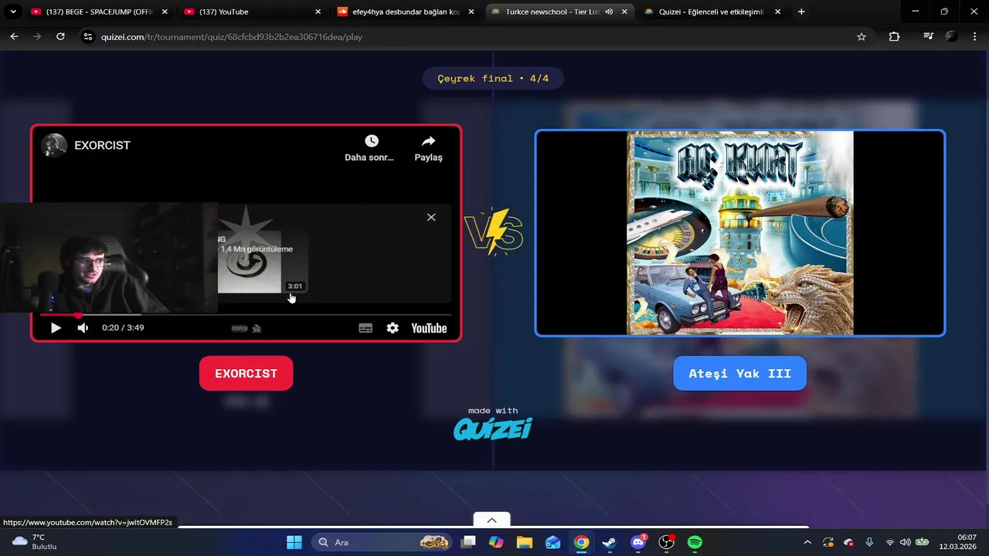Viewport: 989px width, 556px height.
Task: Bookmark this page with star
Action: [x=862, y=36]
